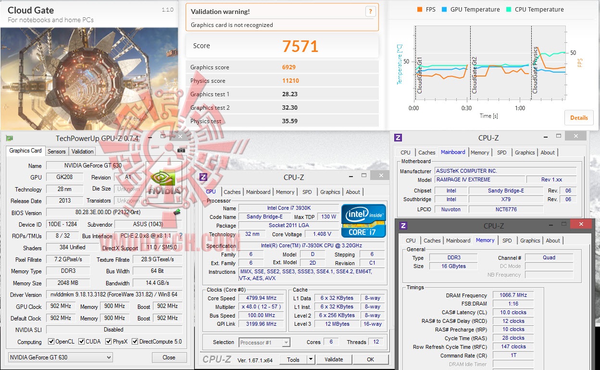The height and width of the screenshot is (370, 600).
Task: Switch to the Validation tab in GPU-Z
Action: coord(83,151)
